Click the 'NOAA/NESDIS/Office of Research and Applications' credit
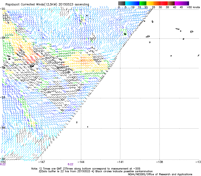 (160, 174)
